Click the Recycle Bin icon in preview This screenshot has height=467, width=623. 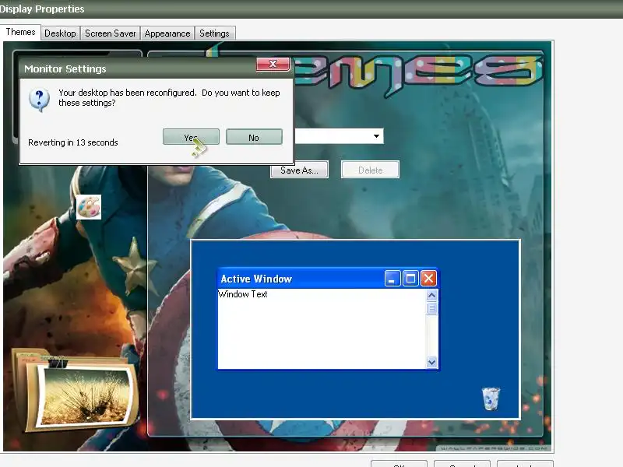(x=491, y=399)
